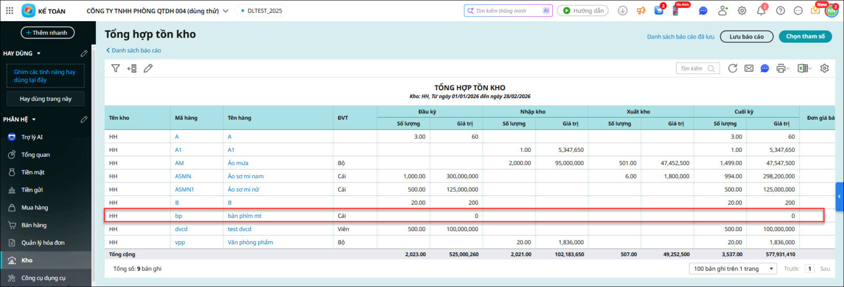Open report settings gear icon

click(x=824, y=68)
